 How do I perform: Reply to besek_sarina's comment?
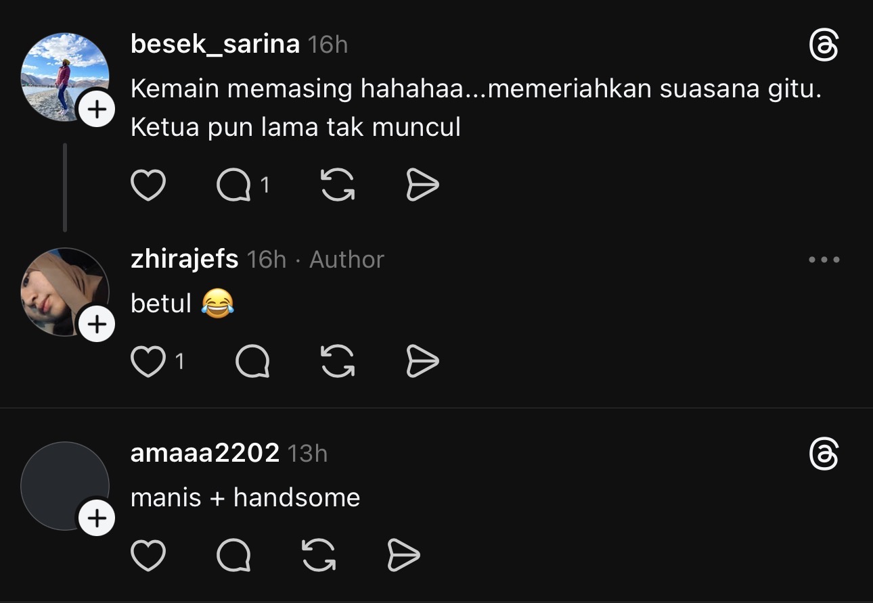pyautogui.click(x=233, y=185)
